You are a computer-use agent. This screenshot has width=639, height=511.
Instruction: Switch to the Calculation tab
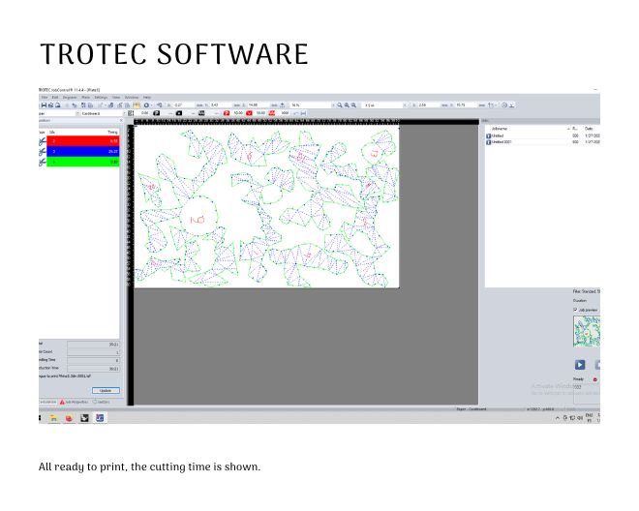pyautogui.click(x=47, y=402)
